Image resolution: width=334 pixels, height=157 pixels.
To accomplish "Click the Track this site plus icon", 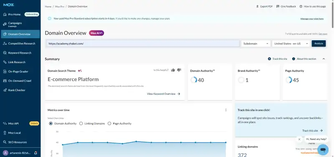I will click(x=269, y=59).
